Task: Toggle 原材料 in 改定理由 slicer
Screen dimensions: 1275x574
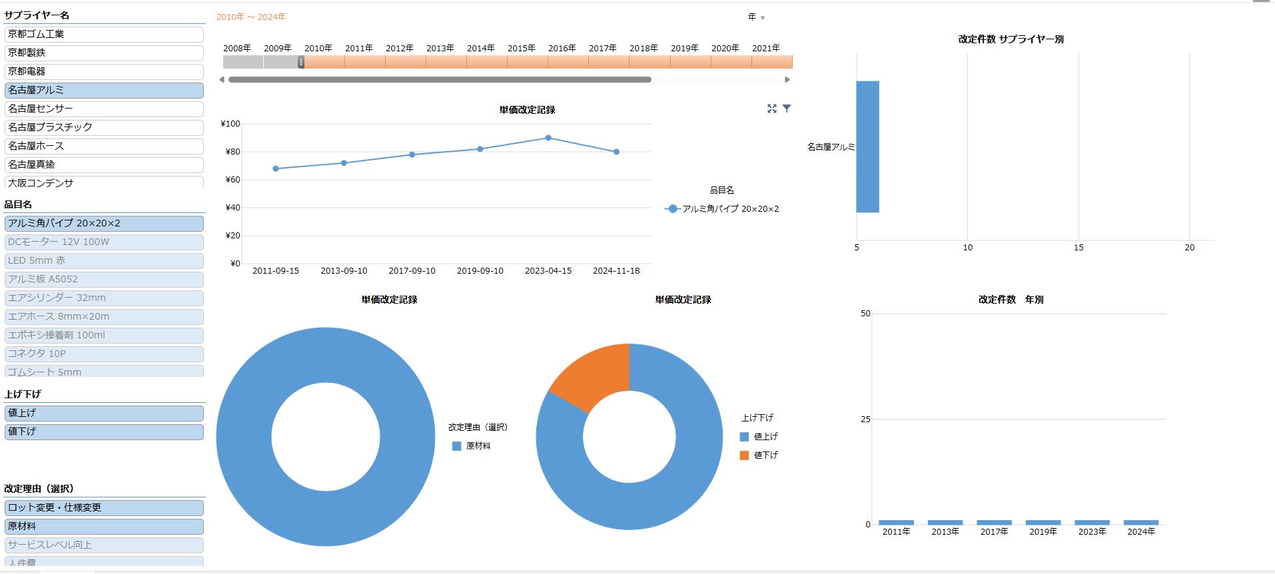Action: (x=104, y=527)
